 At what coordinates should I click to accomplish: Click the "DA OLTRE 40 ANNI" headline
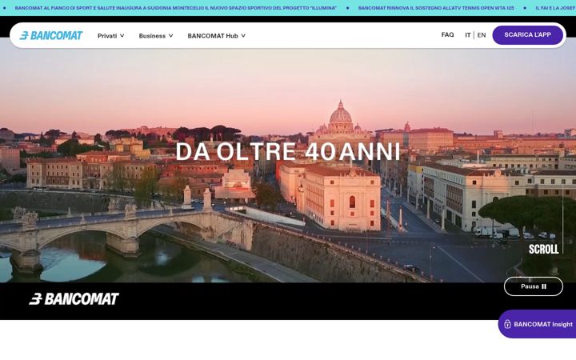click(x=288, y=151)
